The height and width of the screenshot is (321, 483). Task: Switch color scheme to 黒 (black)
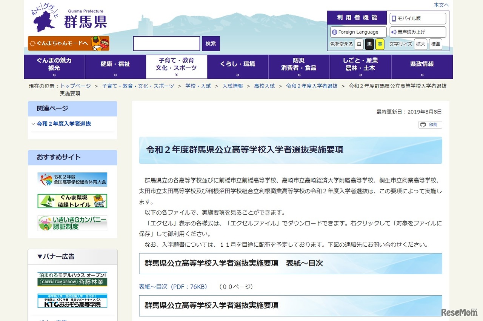[x=369, y=44]
